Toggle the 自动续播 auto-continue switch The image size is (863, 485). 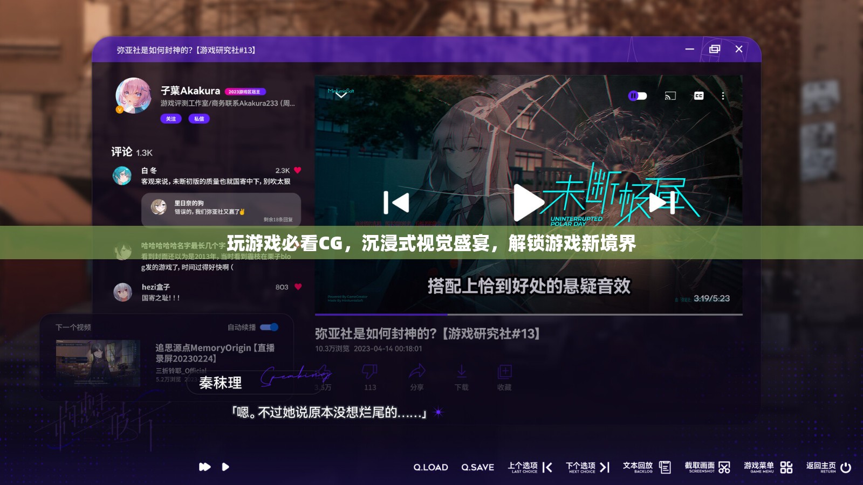(269, 327)
